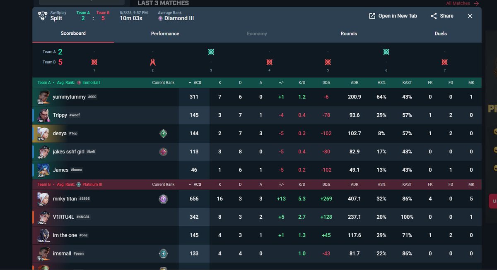Select round 5 Team B win icon
Screen dimensions: 497x270
[x=328, y=62]
